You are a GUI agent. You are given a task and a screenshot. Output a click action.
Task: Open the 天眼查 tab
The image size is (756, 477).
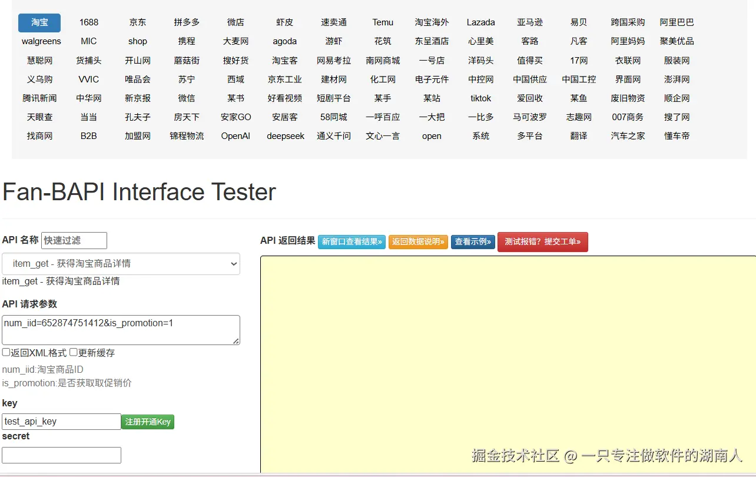[39, 117]
